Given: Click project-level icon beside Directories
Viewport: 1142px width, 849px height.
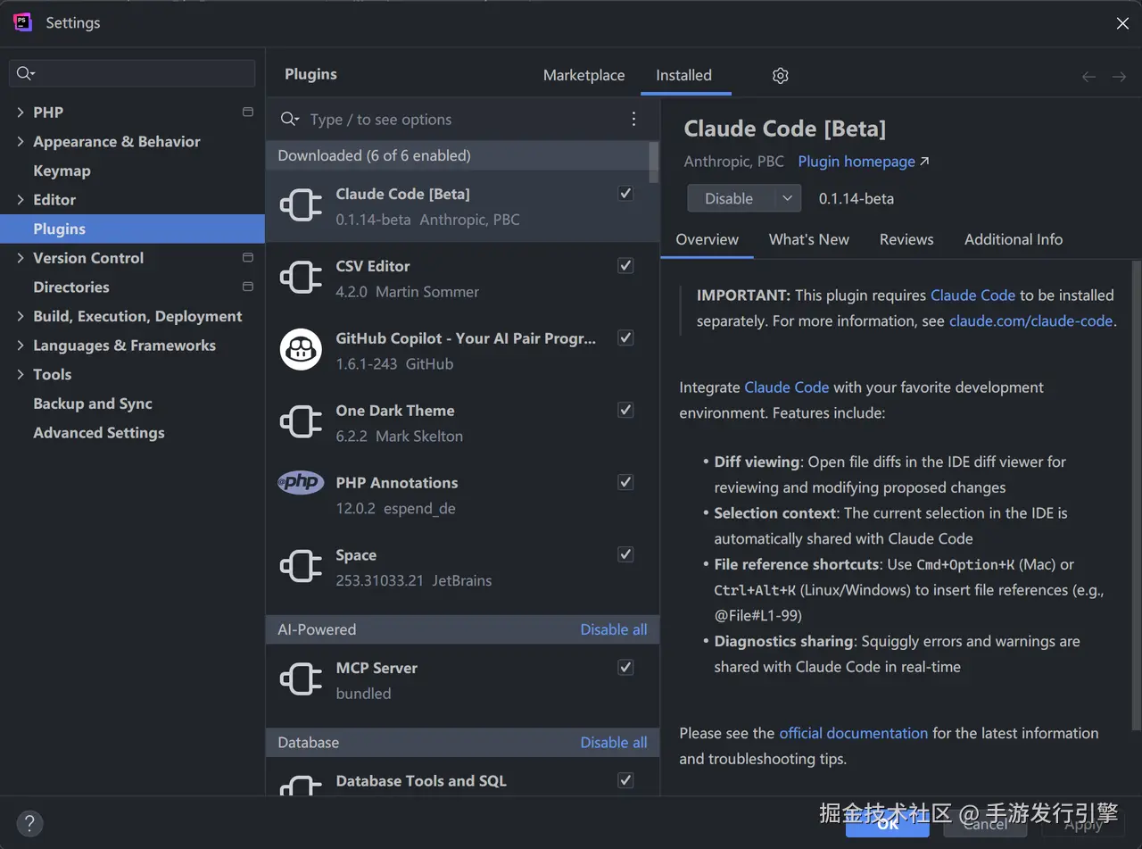Looking at the screenshot, I should 248,287.
